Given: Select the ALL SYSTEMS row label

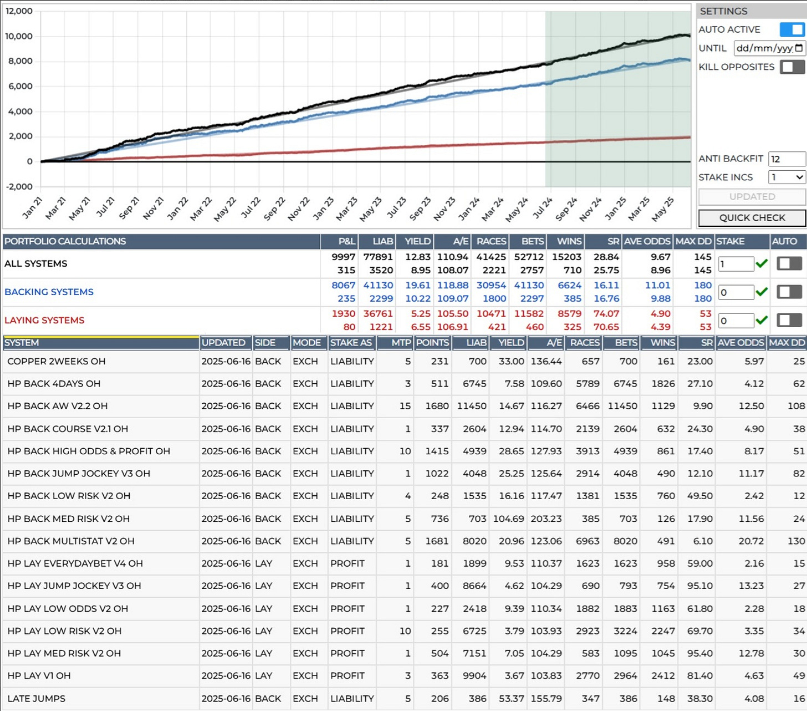Looking at the screenshot, I should (x=36, y=263).
